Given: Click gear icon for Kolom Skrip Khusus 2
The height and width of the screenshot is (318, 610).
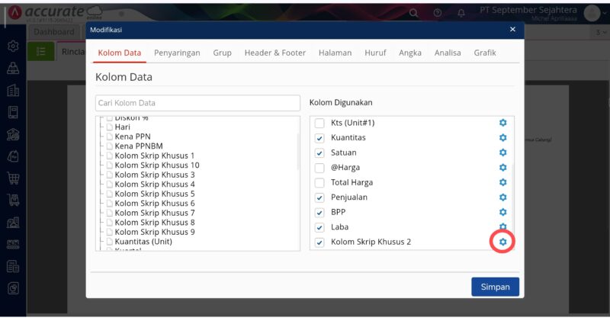Looking at the screenshot, I should (x=502, y=242).
